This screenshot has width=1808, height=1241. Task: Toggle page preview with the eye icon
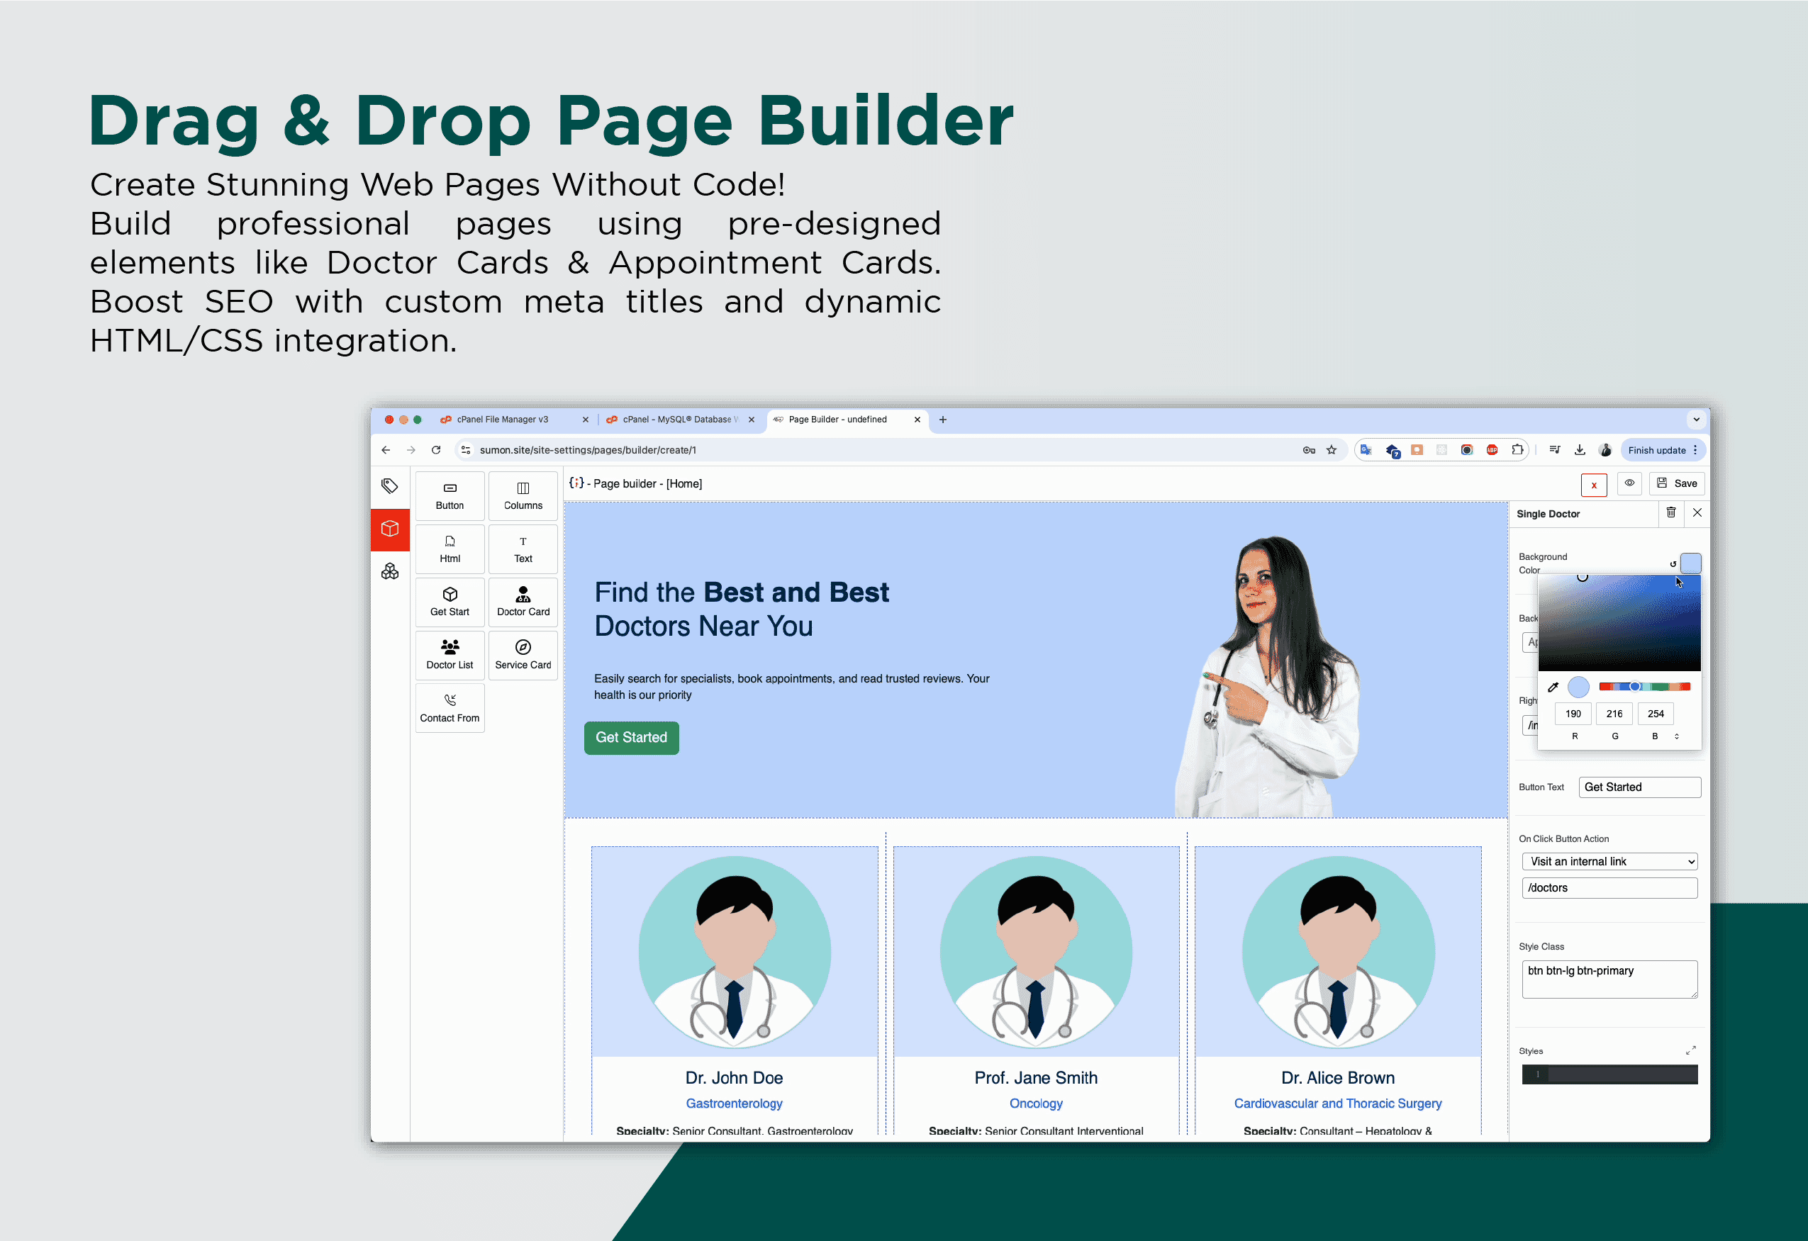tap(1630, 483)
